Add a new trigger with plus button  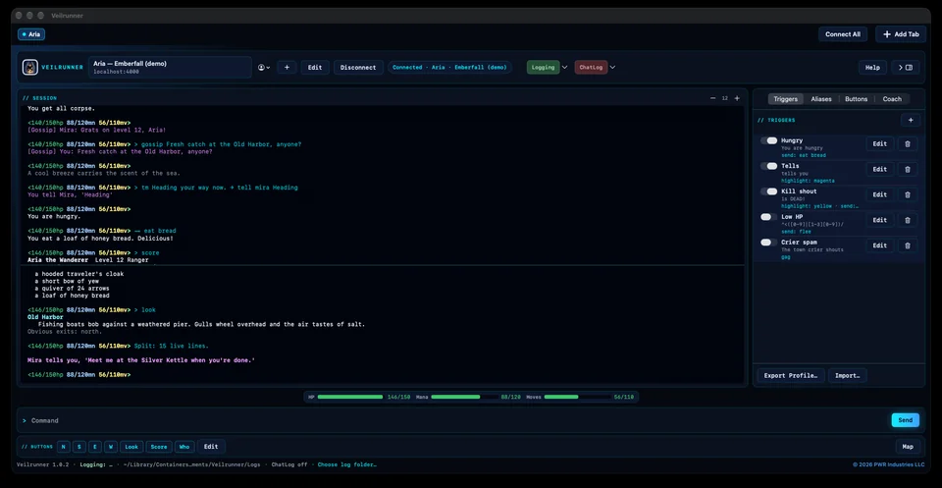tap(911, 120)
